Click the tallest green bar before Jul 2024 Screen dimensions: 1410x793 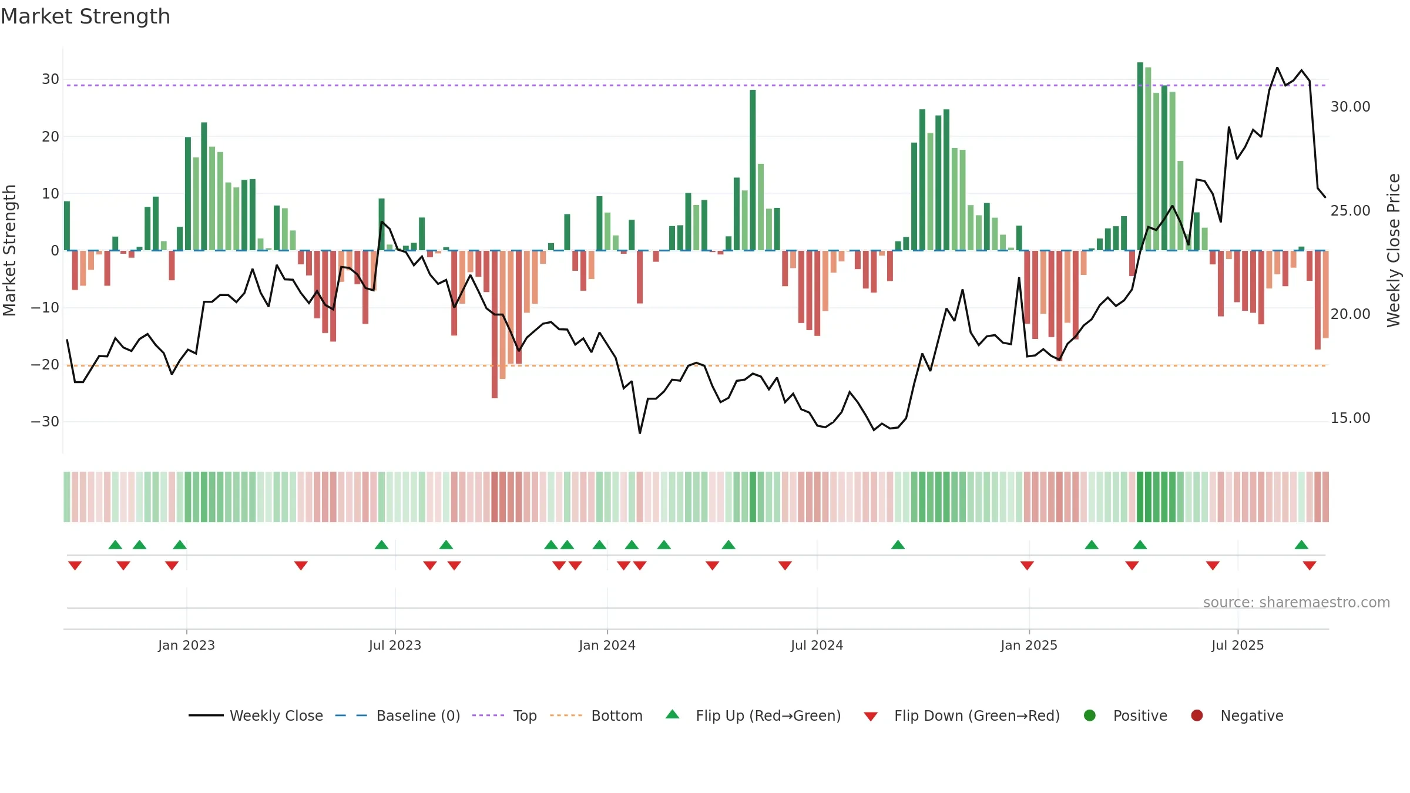[x=753, y=170]
